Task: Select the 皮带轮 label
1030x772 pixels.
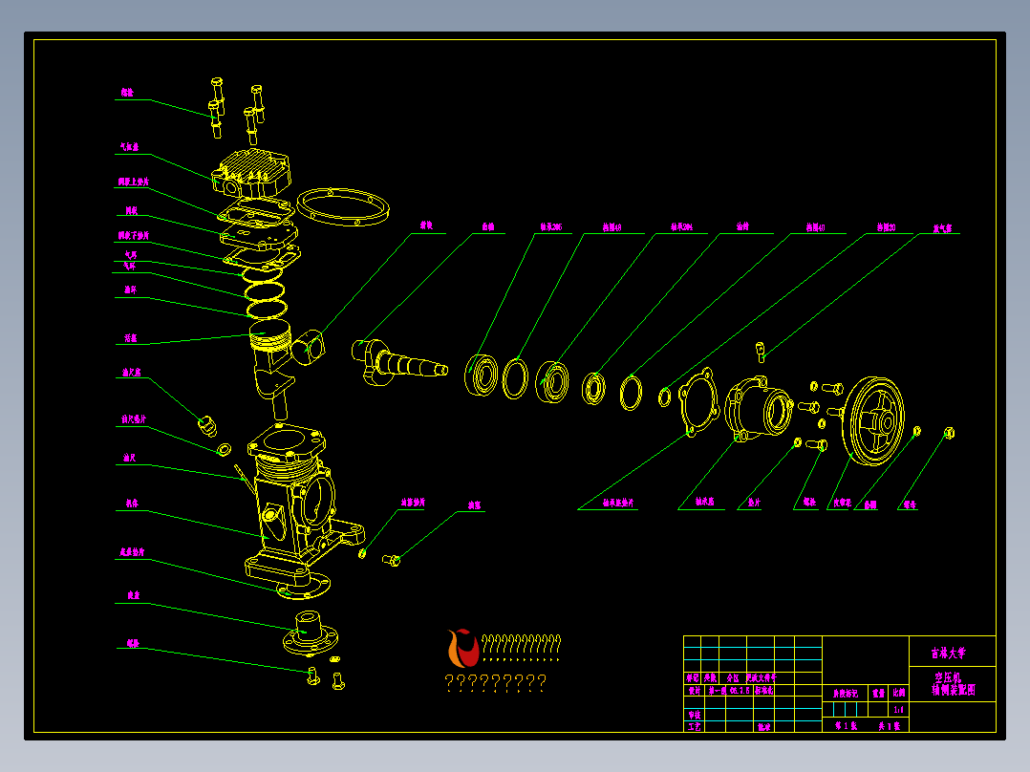Action: tap(842, 504)
